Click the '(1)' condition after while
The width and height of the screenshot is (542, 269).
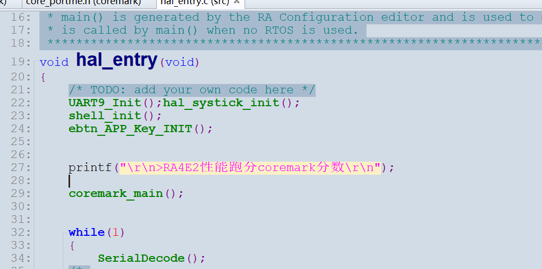pyautogui.click(x=115, y=232)
